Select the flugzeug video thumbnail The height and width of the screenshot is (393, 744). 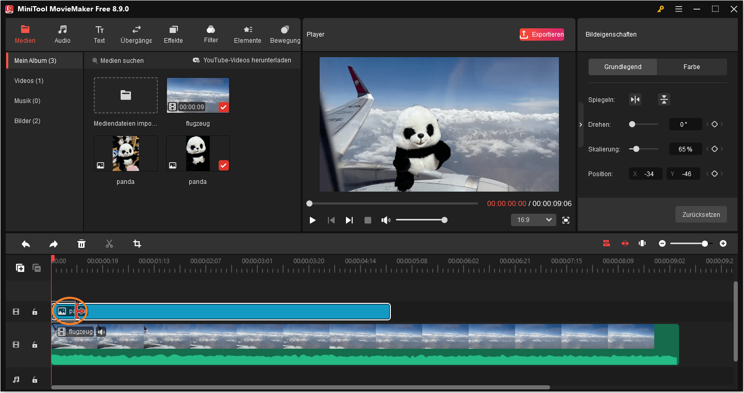click(198, 95)
